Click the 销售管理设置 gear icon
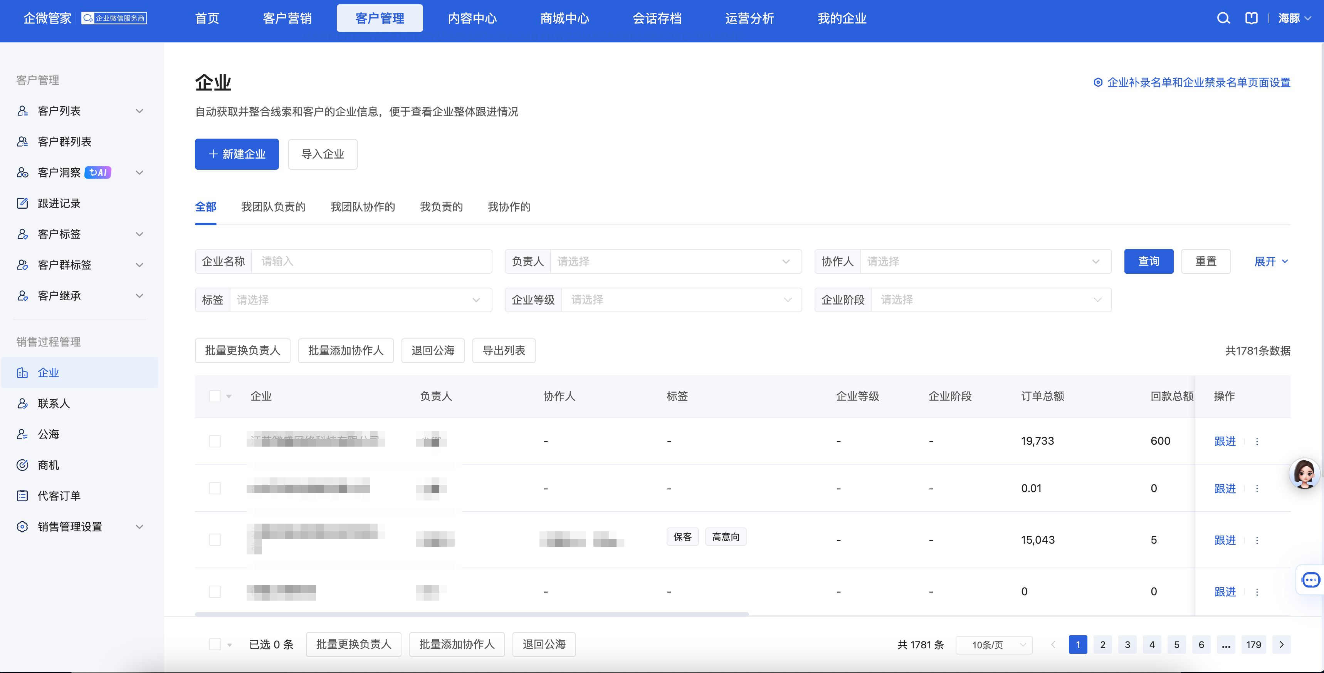This screenshot has height=673, width=1324. pyautogui.click(x=22, y=527)
